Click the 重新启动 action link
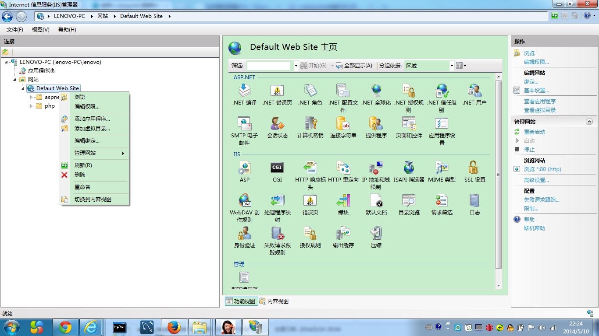Screen dimensions: 599x336 coord(535,132)
